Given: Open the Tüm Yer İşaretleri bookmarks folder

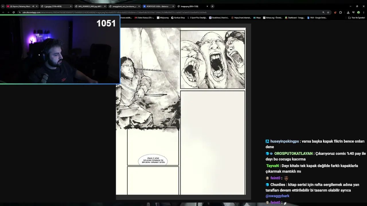Looking at the screenshot, I should tap(357, 18).
